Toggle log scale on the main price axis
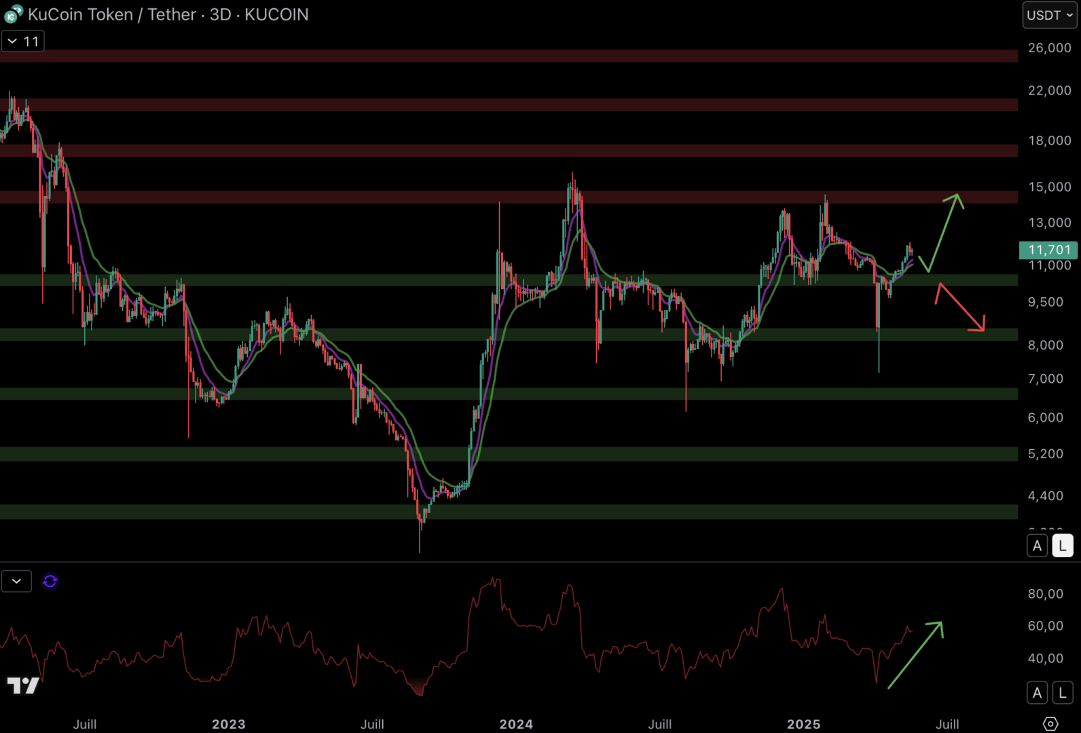1081x733 pixels. [1063, 546]
